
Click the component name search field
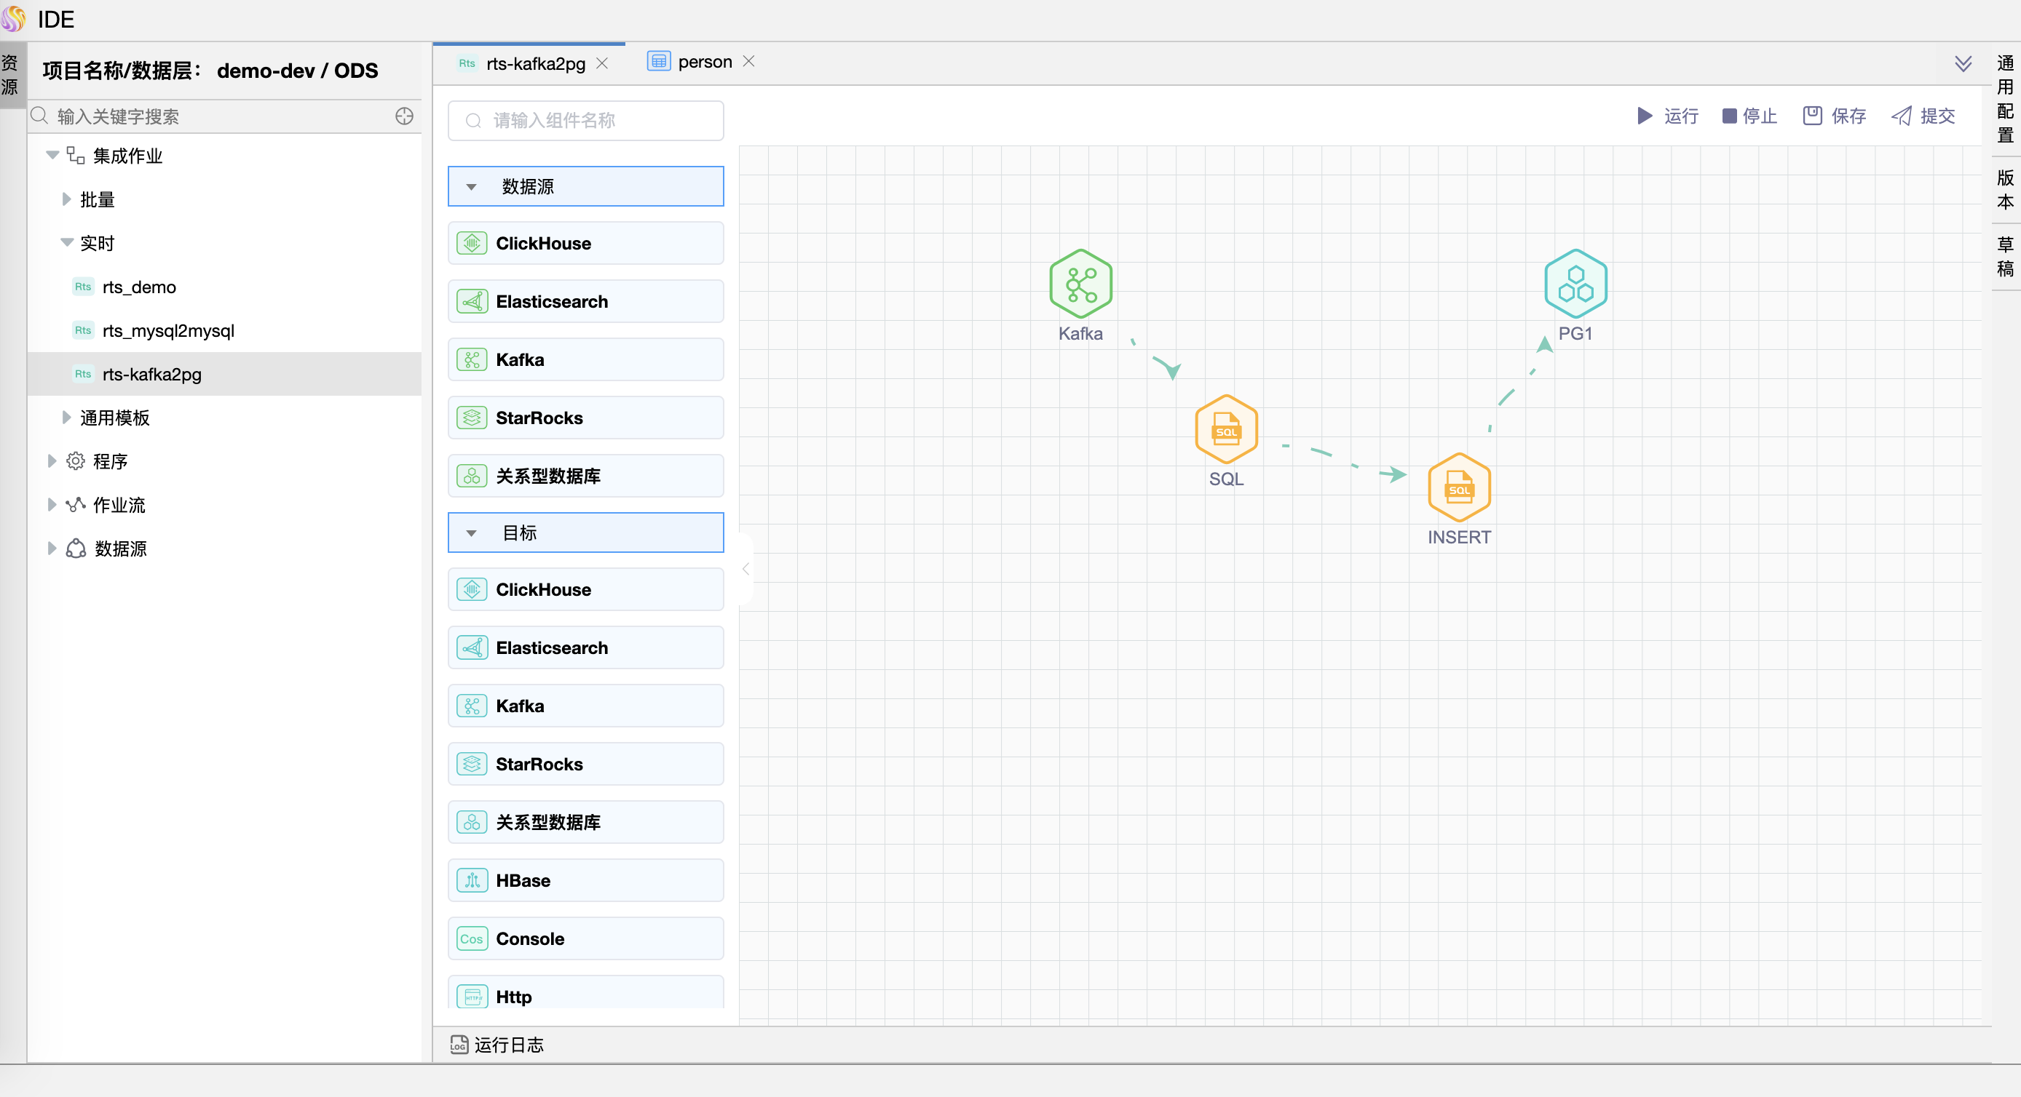(x=585, y=121)
